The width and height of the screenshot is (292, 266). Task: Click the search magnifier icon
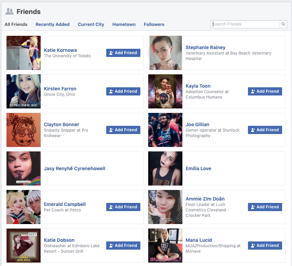pyautogui.click(x=283, y=24)
